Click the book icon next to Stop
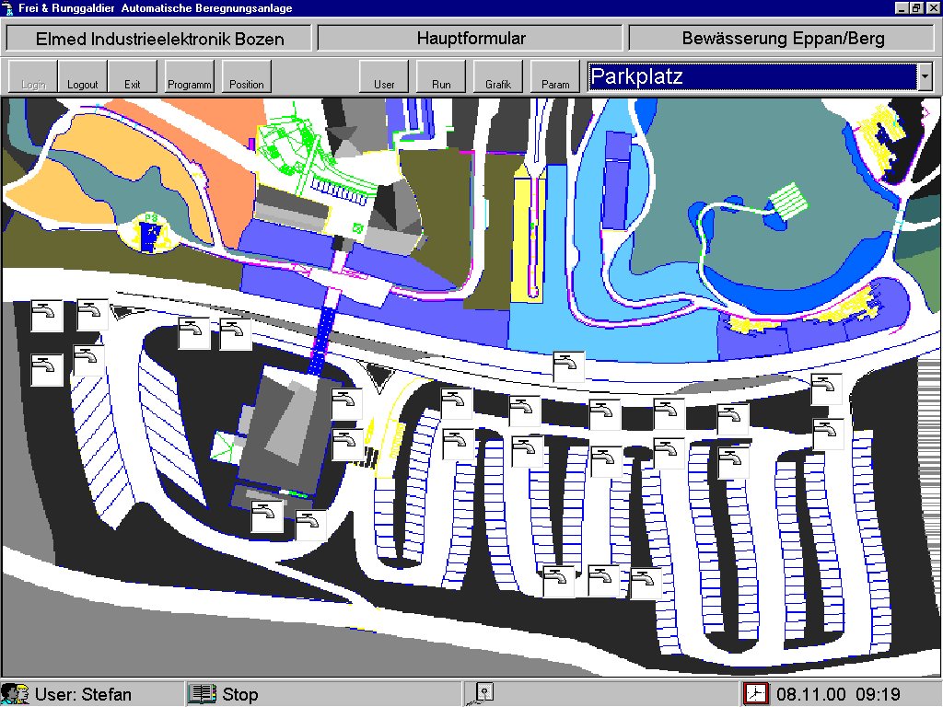 (x=201, y=693)
